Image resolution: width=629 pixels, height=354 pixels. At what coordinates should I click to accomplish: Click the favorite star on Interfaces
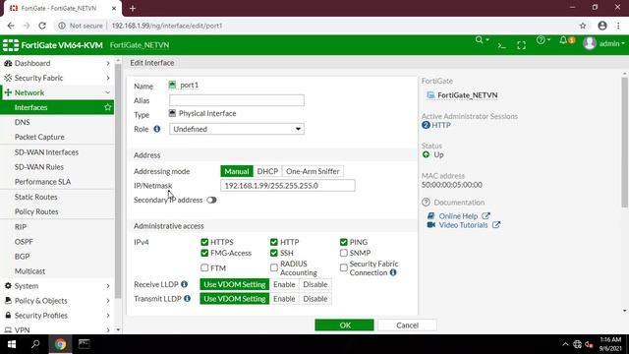click(107, 107)
